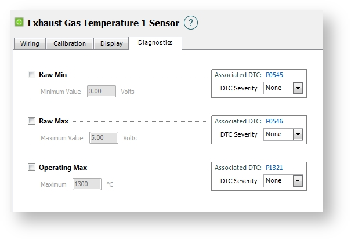
Task: Switch to the Calibration tab
Action: click(70, 43)
